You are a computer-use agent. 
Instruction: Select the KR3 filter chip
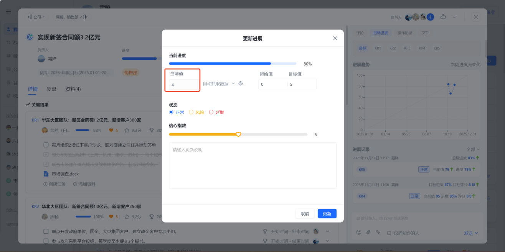407,48
